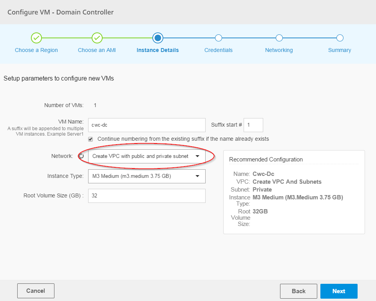Focus the VM Name text field

146,125
